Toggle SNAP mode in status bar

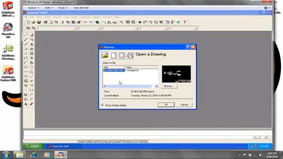pyautogui.click(x=82, y=142)
